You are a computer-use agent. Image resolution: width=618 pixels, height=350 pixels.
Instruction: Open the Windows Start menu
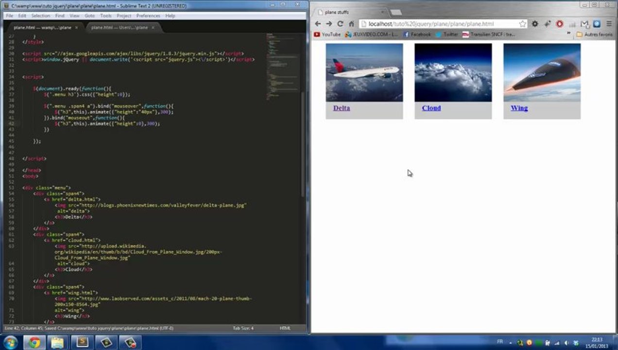(10, 343)
